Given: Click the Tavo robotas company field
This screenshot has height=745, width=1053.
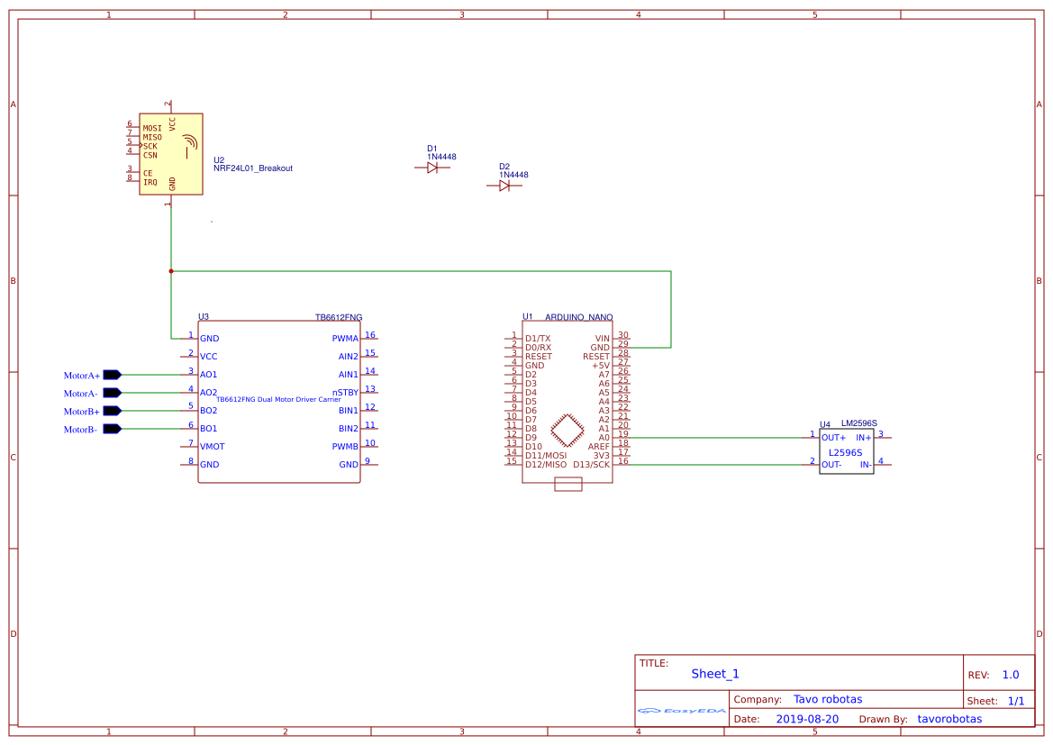Looking at the screenshot, I should pos(828,699).
